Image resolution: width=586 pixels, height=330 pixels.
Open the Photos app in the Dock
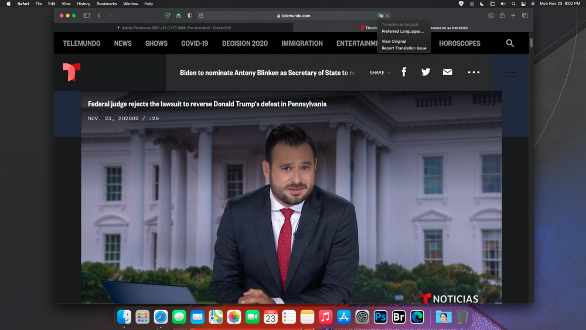[234, 317]
